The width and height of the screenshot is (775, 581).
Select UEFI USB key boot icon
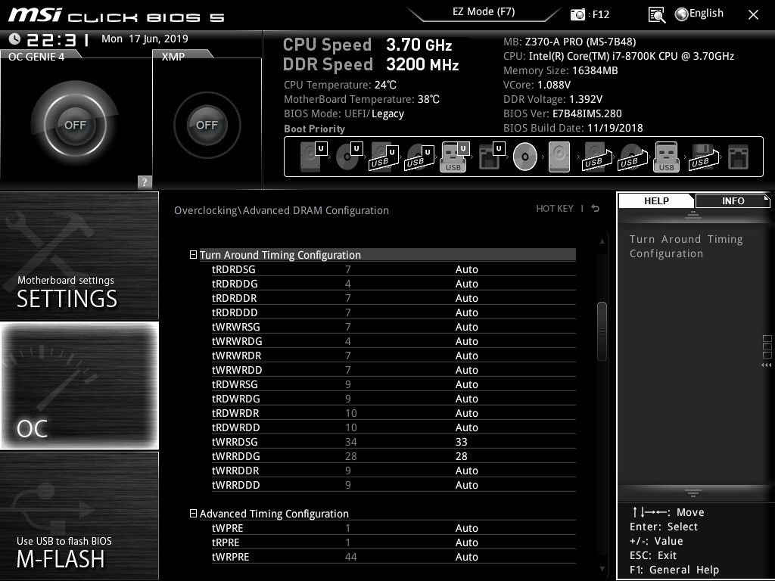(454, 157)
